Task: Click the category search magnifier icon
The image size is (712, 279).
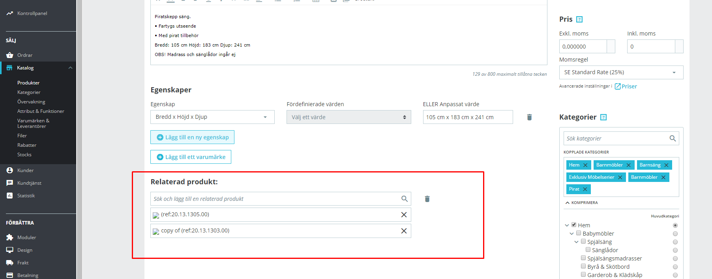Action: [x=673, y=139]
